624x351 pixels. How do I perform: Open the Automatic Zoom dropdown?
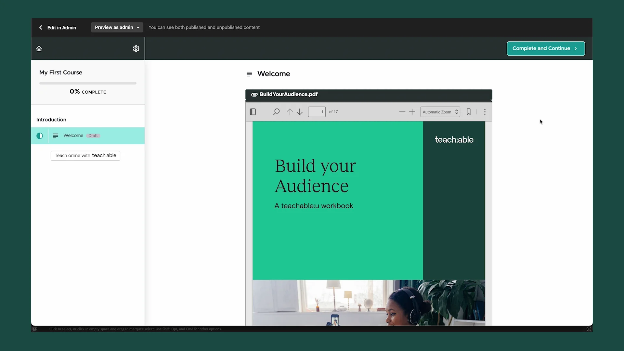[x=440, y=112]
